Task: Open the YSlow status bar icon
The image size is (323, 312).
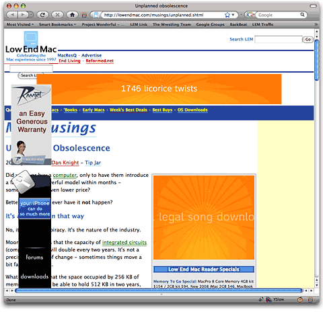Action: (x=275, y=299)
